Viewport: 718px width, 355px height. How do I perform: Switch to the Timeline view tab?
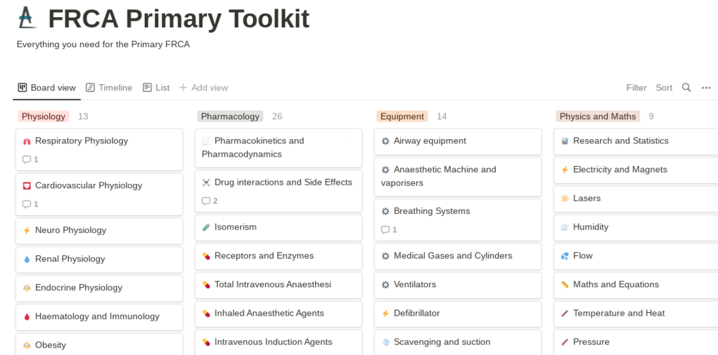pyautogui.click(x=109, y=88)
